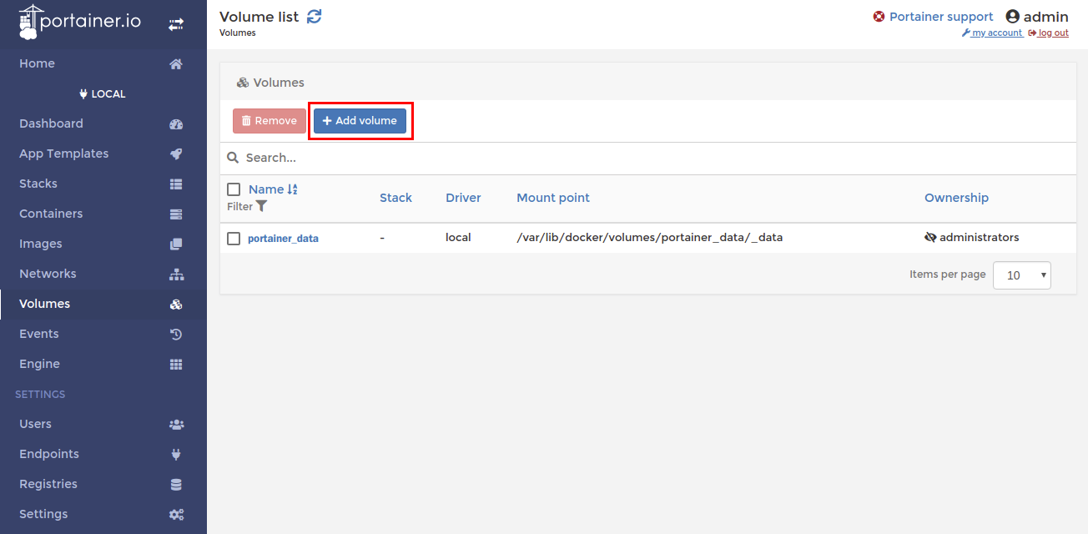Open the Items per page dropdown
1088x534 pixels.
[1021, 275]
